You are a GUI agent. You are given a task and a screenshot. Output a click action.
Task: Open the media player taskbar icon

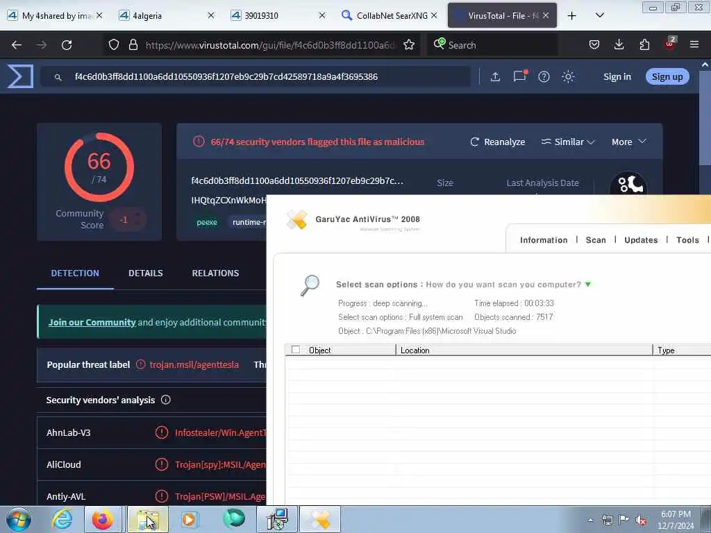189,519
